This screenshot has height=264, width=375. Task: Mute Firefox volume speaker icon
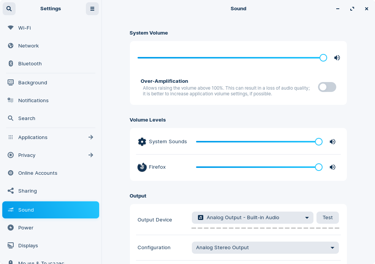click(x=332, y=167)
